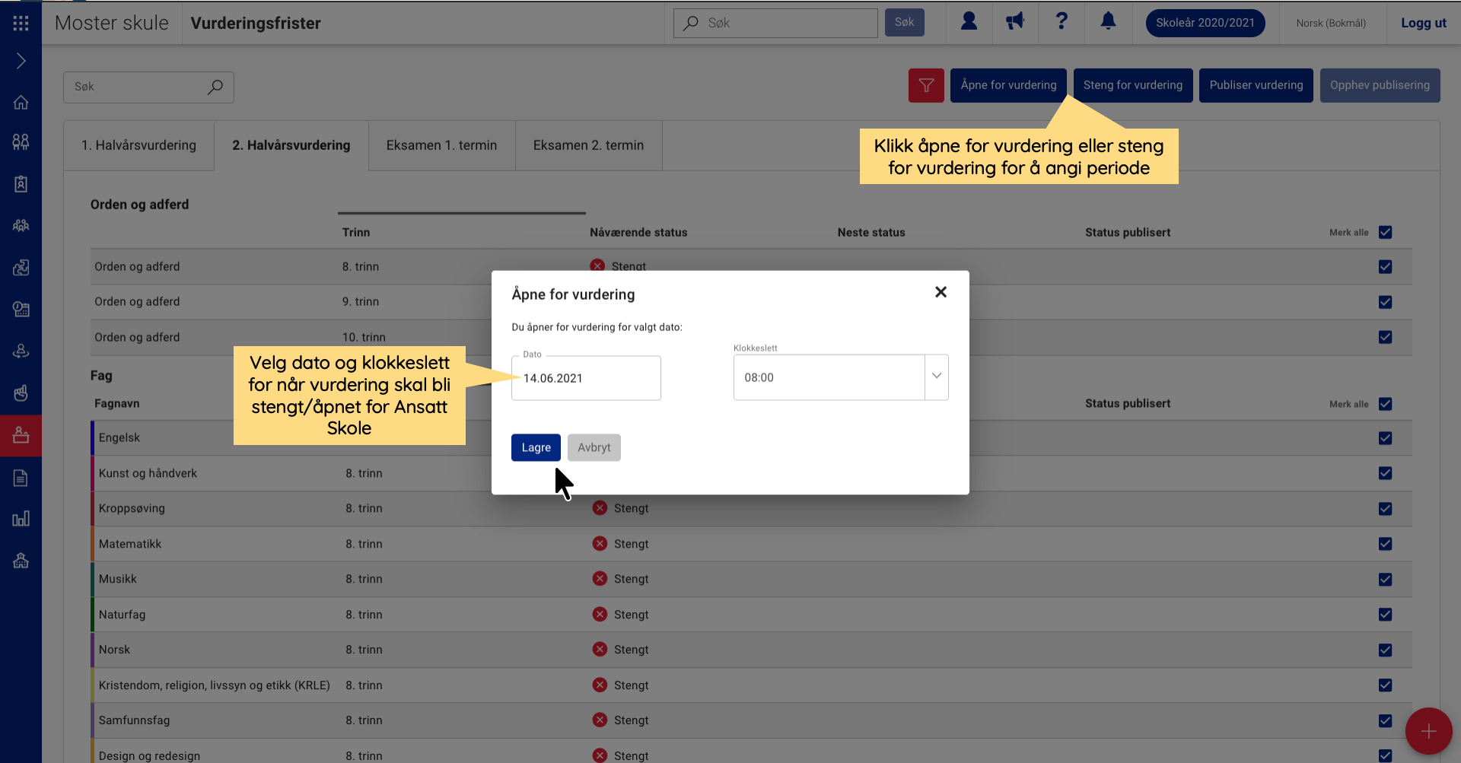Screen dimensions: 1461x763
Task: Toggle checkbox for Orden og adferd 9. trinn
Action: (x=1385, y=302)
